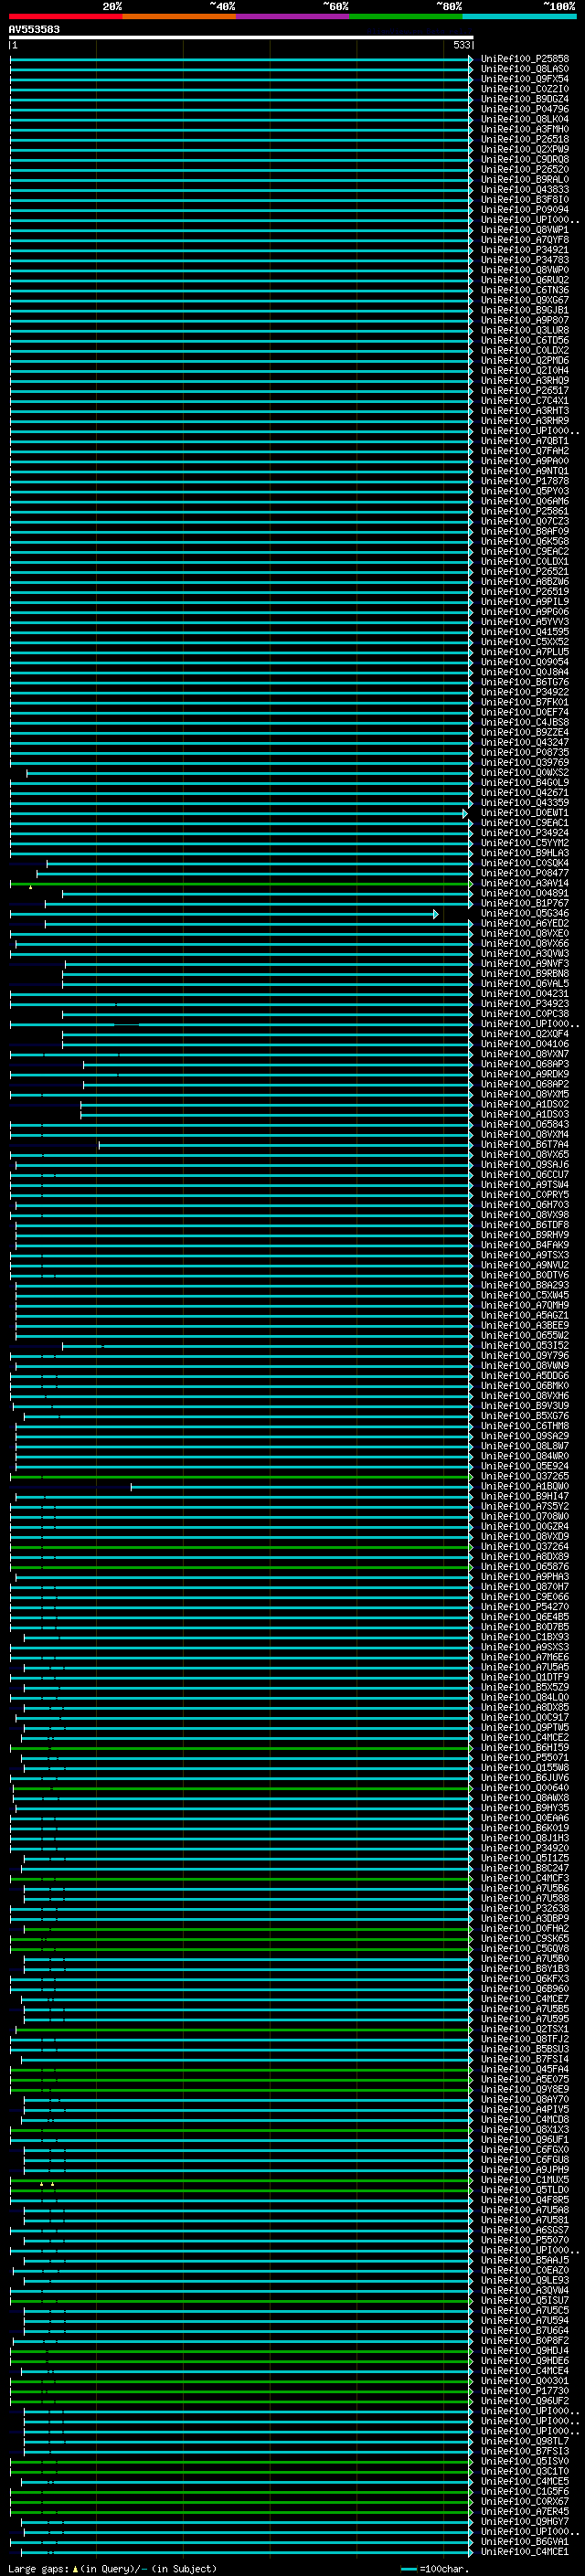Image resolution: width=585 pixels, height=2576 pixels.
Task: Select label UniRef100_Q0WXS2
Action: click(524, 773)
